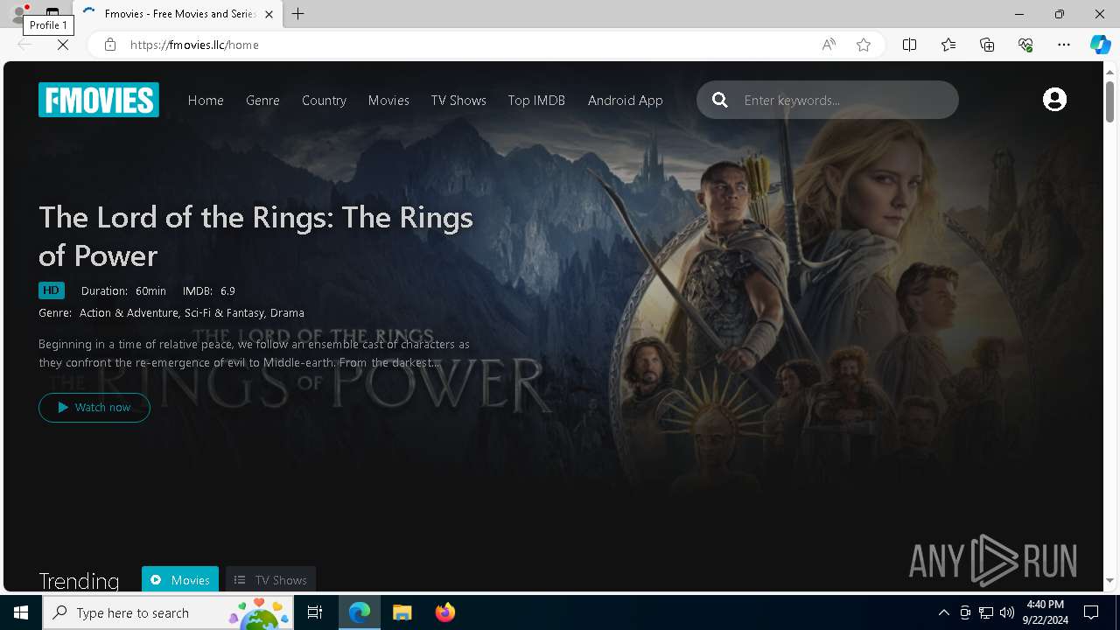Open File Explorer from taskbar
This screenshot has width=1120, height=630.
[402, 612]
